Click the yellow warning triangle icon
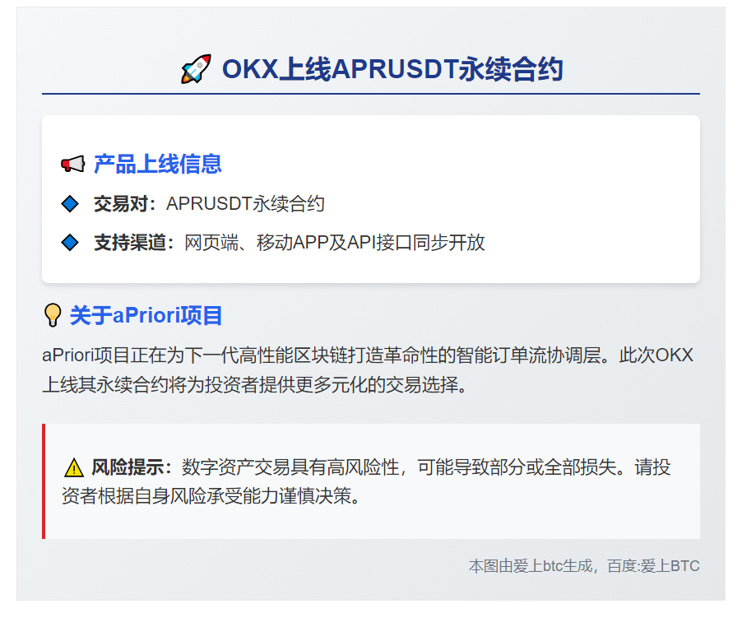This screenshot has height=627, width=742. pos(74,468)
